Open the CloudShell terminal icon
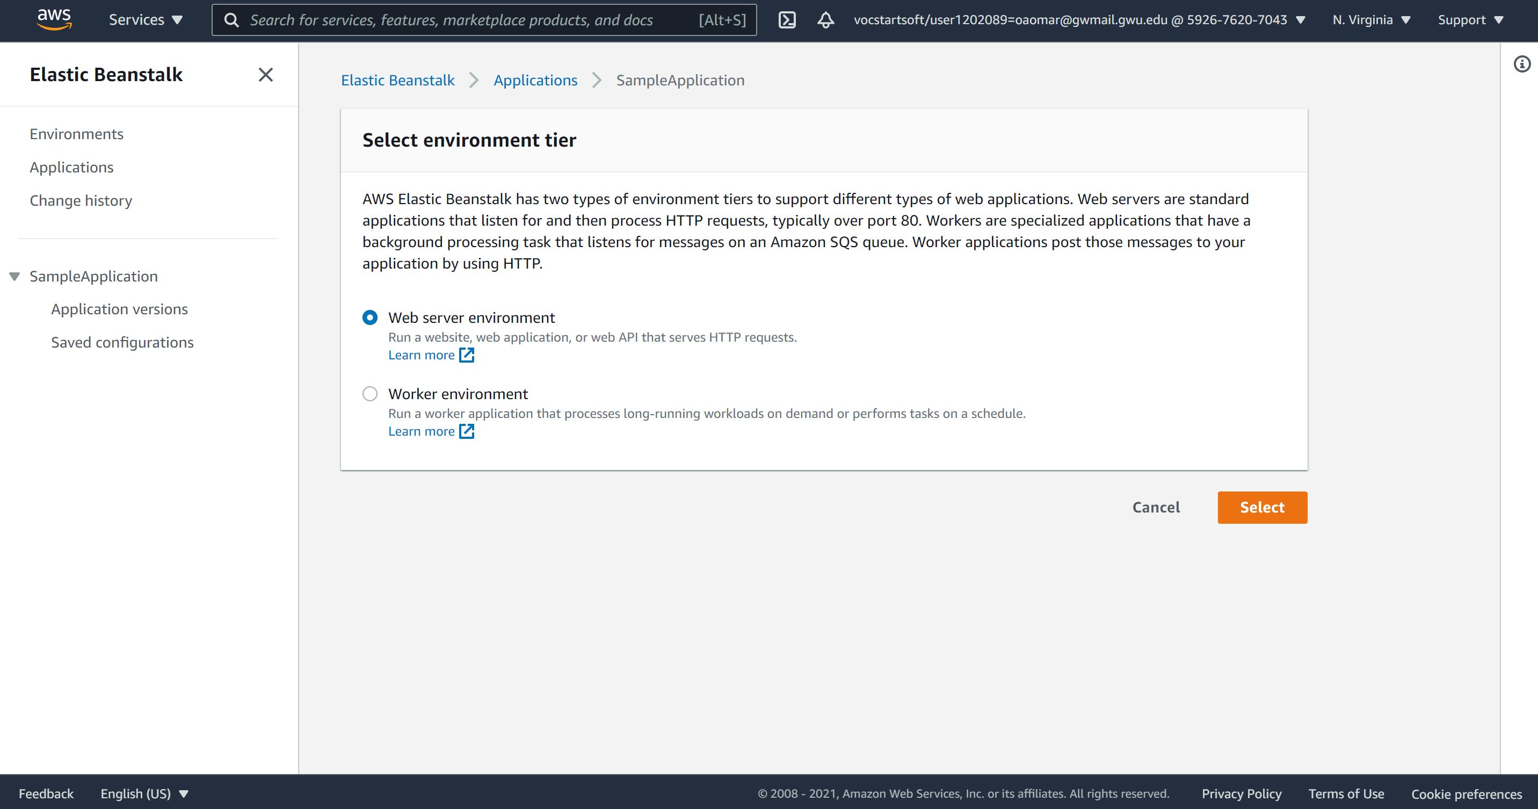This screenshot has width=1538, height=809. pyautogui.click(x=787, y=20)
